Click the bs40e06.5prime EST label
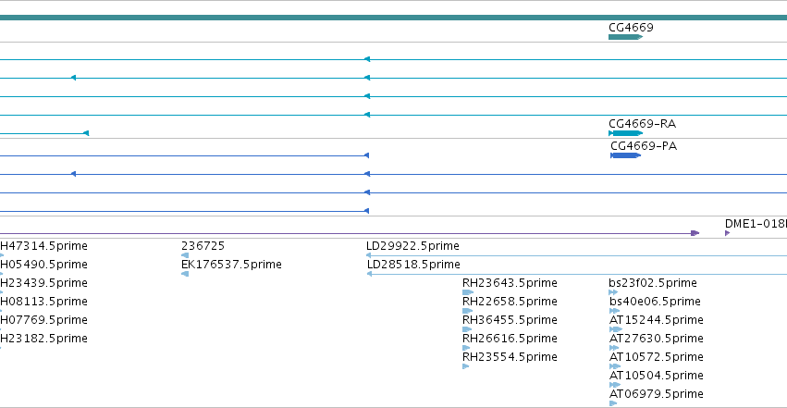 pyautogui.click(x=655, y=302)
